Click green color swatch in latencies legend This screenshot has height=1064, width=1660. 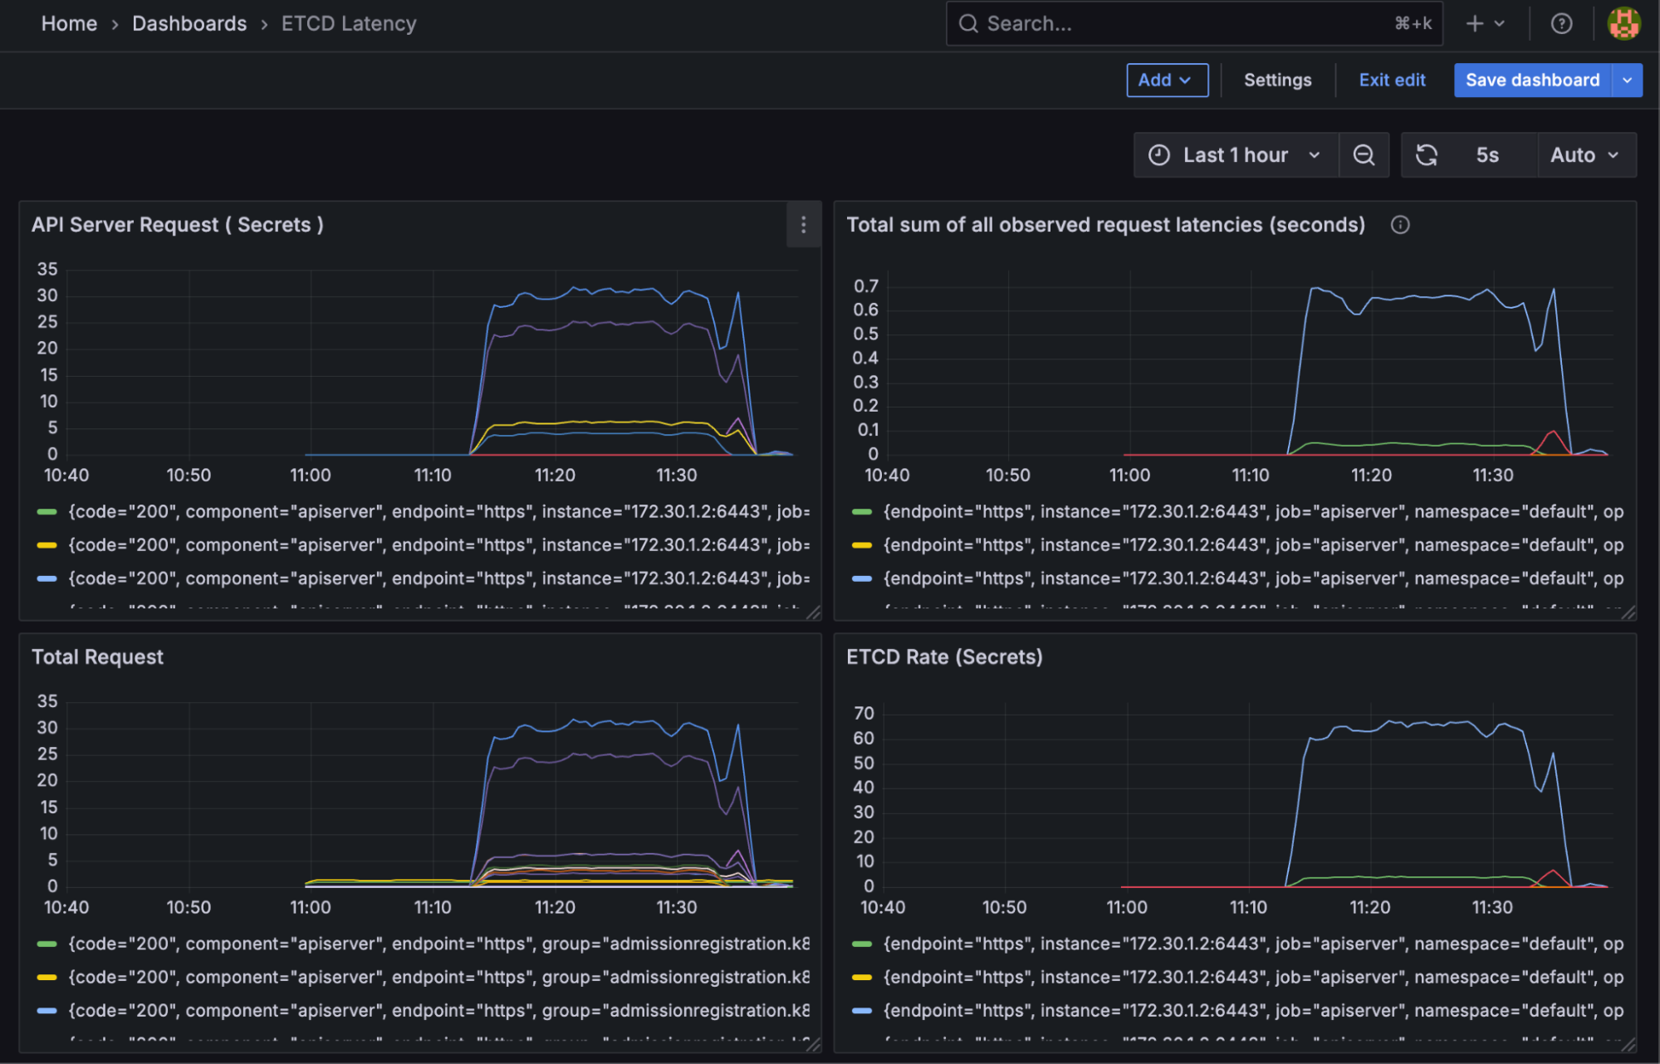pyautogui.click(x=862, y=512)
